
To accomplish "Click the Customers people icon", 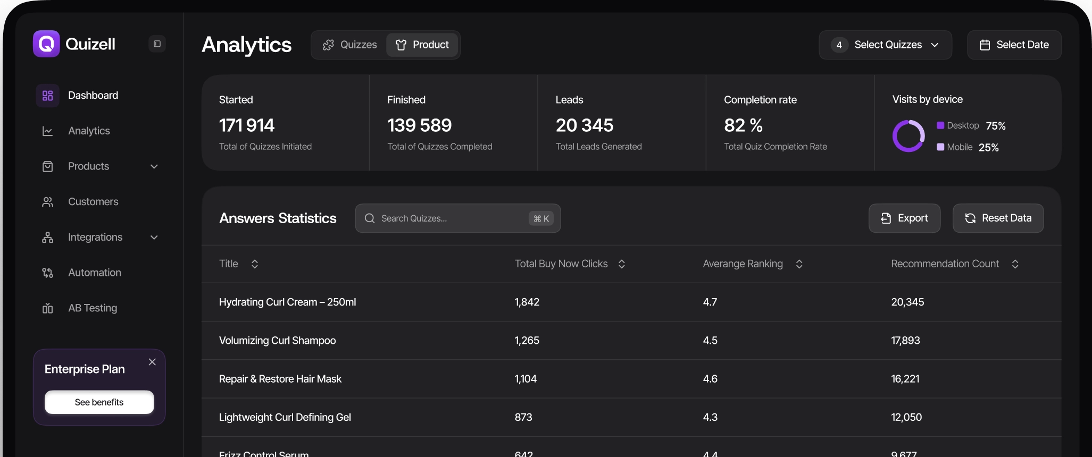I will coord(47,202).
